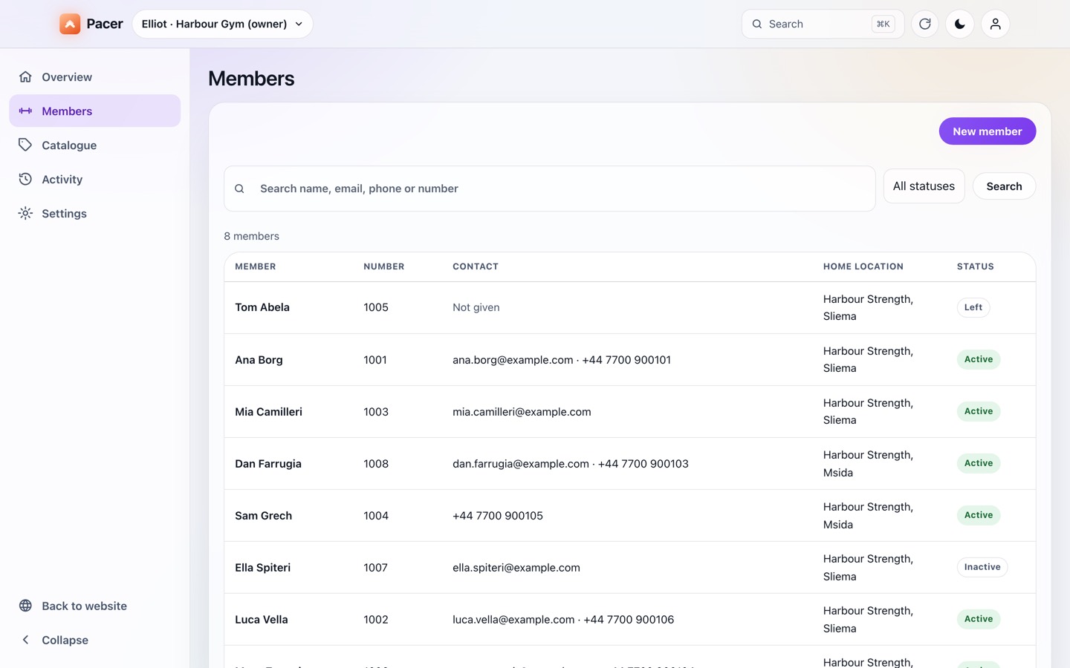Click the Inactive badge for Ella Spiteri
Image resolution: width=1070 pixels, height=668 pixels.
[982, 567]
